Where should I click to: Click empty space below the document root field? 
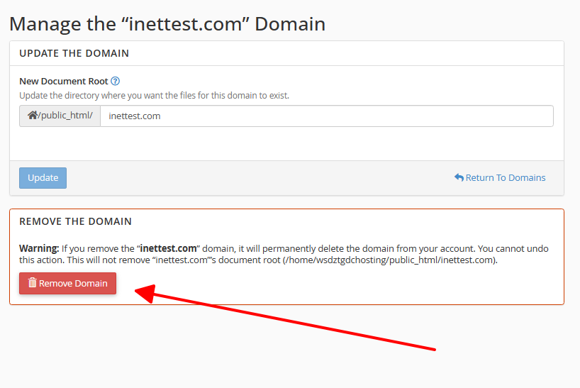[286, 143]
